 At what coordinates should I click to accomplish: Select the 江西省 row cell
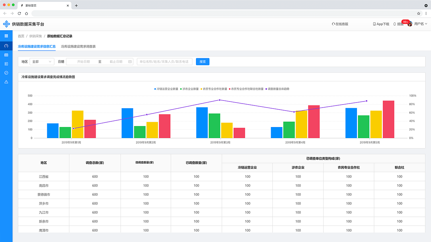(44, 176)
